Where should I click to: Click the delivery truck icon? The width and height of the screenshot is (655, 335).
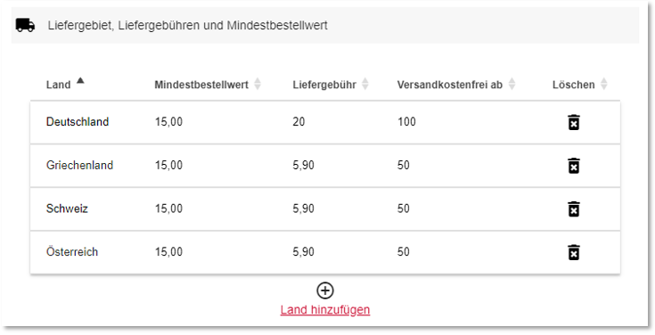click(25, 25)
